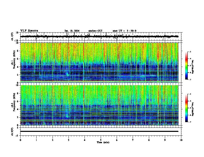Click the "5" tick on ch.3(V) axis
This screenshot has width=204, height=157.
(x=18, y=128)
